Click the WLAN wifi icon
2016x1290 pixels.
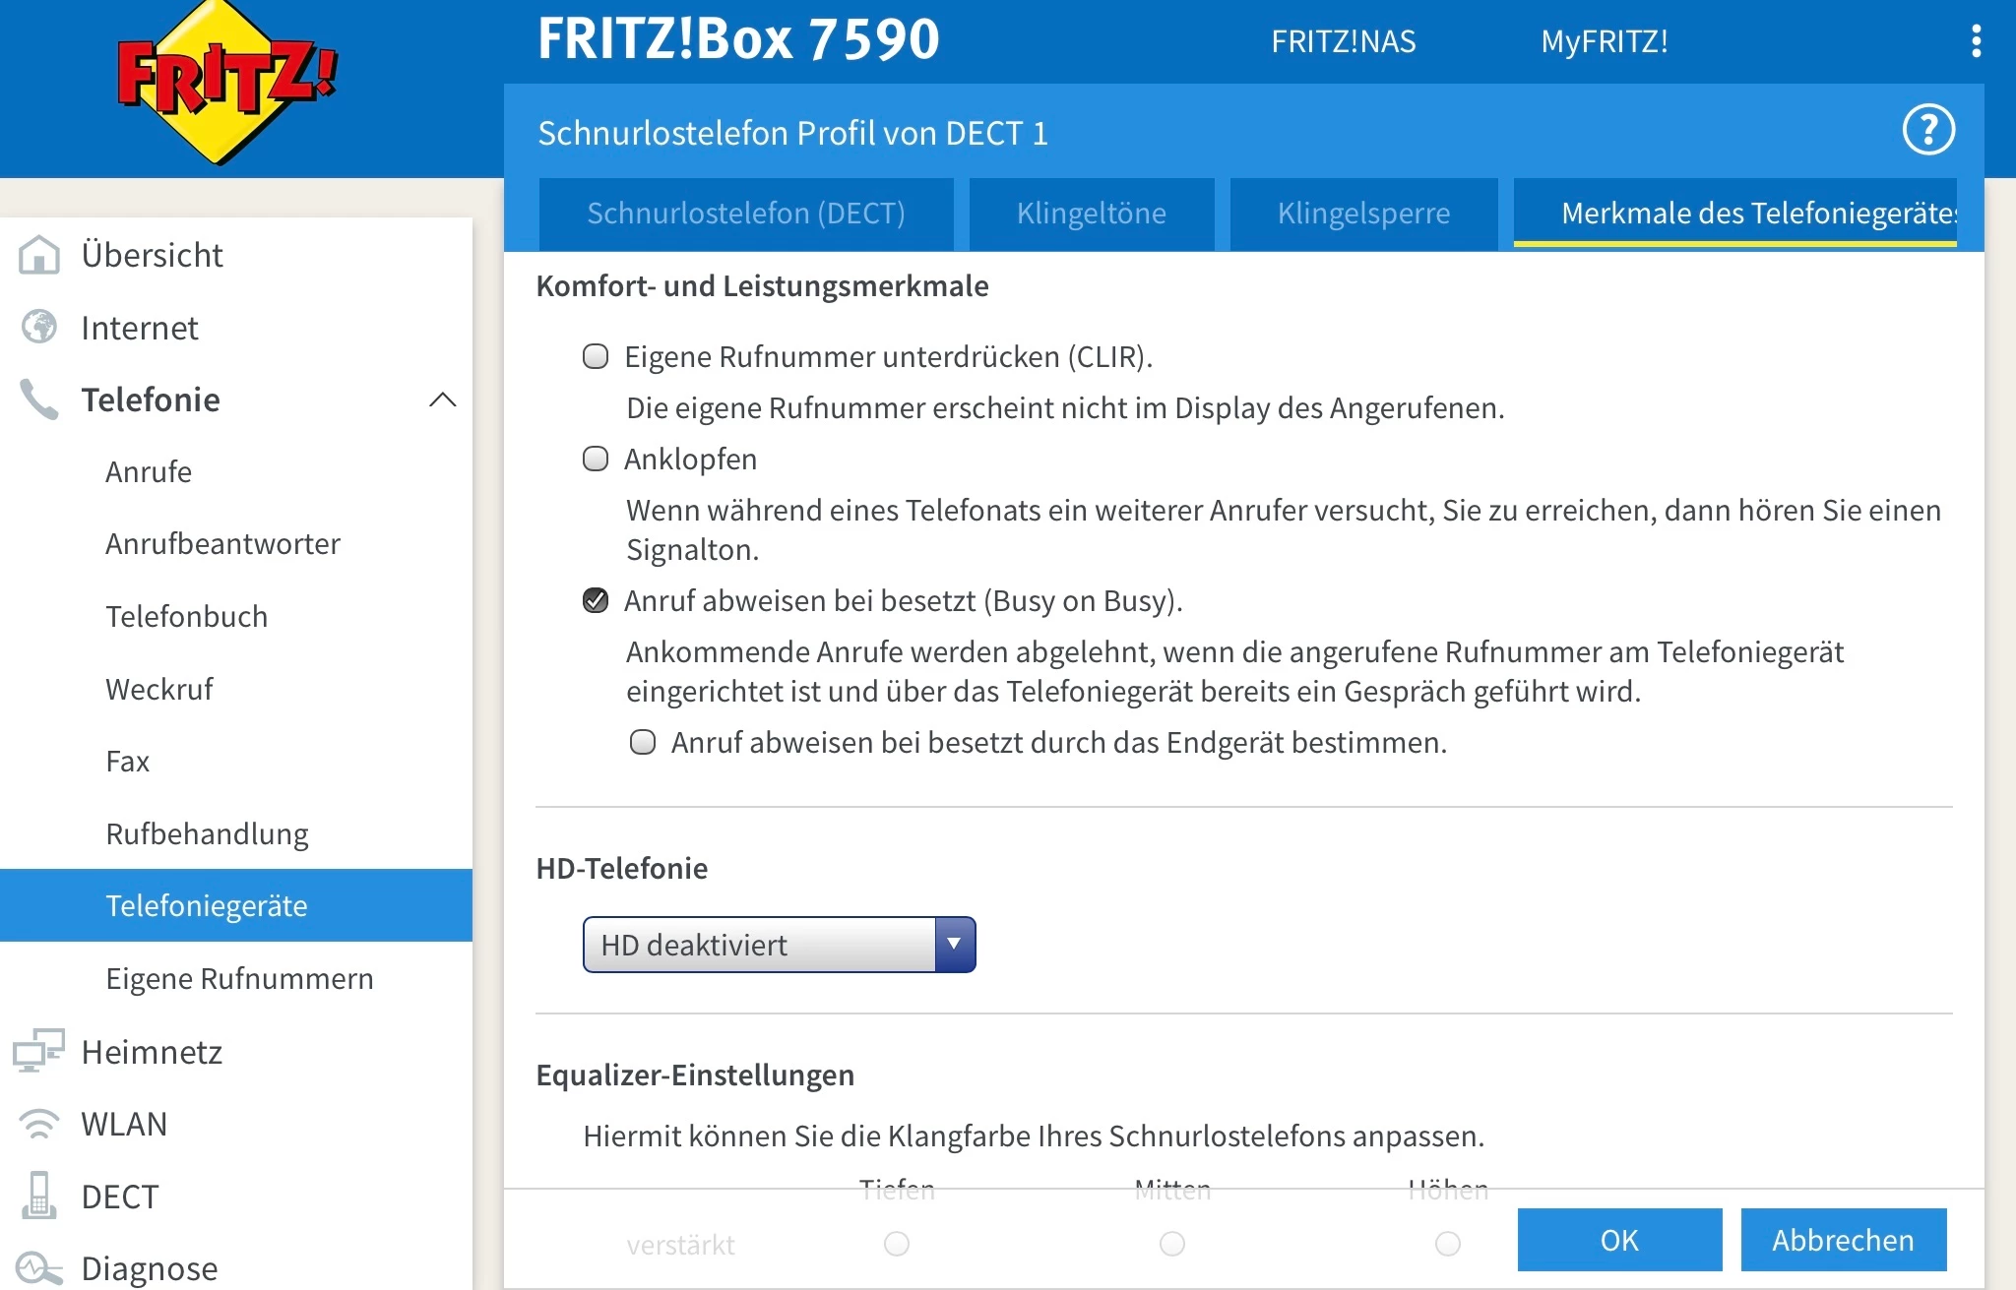click(39, 1124)
